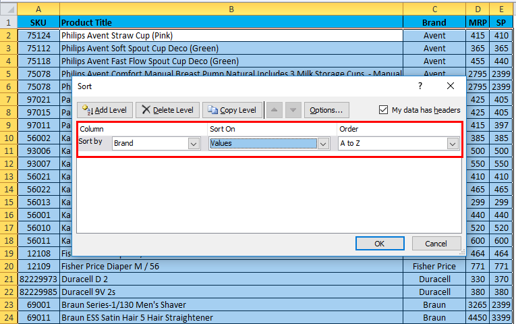Viewport: 516px width, 324px height.
Task: Select cell Philips Avent Fast Flow Spout Cup
Action: [231, 61]
